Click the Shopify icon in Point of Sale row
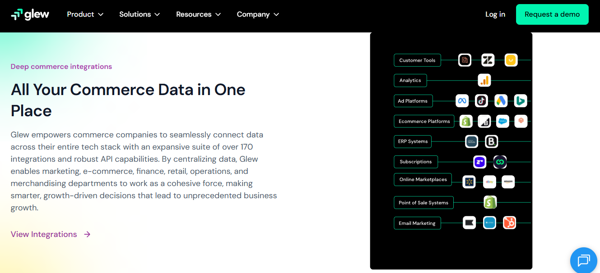Image resolution: width=600 pixels, height=273 pixels. click(490, 202)
